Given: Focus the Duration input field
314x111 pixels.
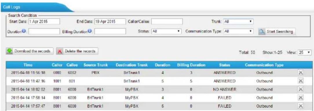Looking at the screenshot, I should pos(44,32).
